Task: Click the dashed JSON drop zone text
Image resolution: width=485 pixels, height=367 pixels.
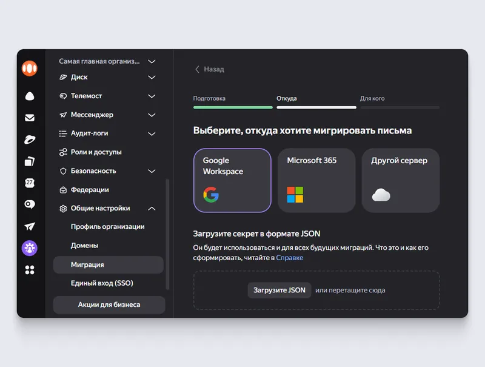Action: coord(350,290)
